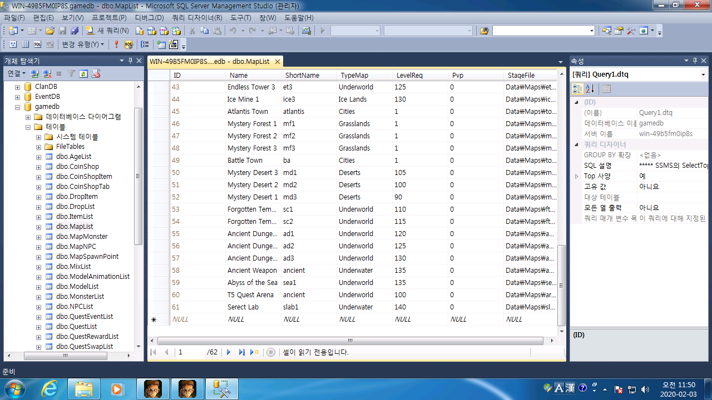712x400 pixels.
Task: Show the SQL pane icon
Action: 38,44
